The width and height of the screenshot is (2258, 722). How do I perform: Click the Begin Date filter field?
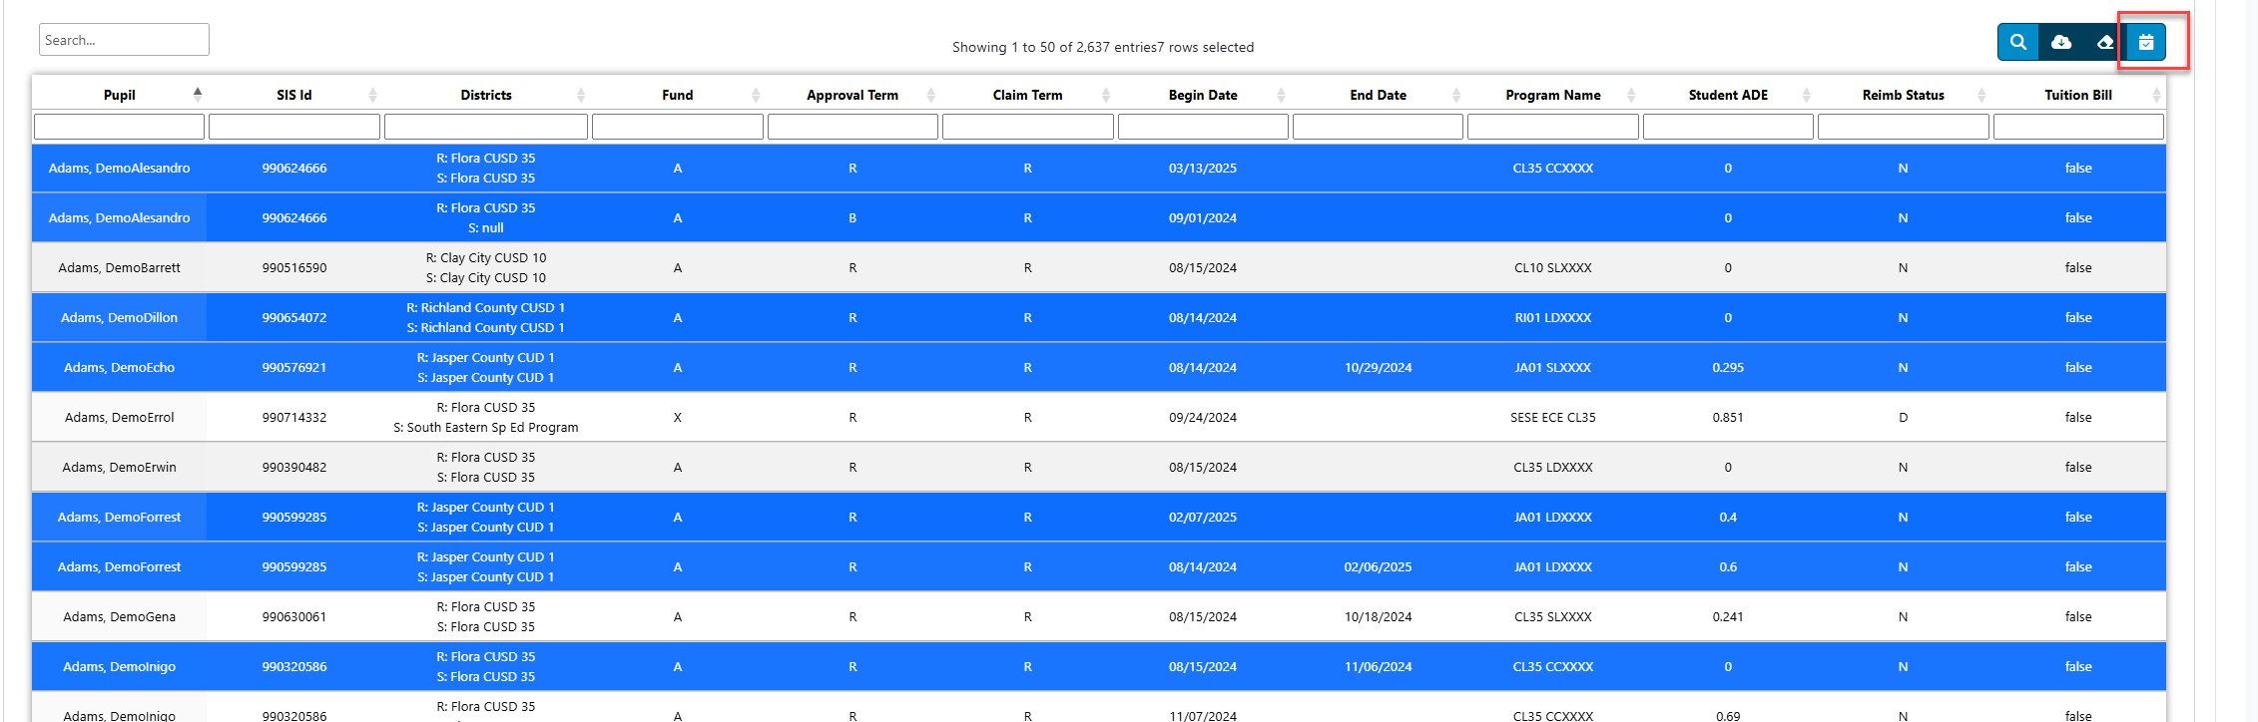pos(1203,127)
